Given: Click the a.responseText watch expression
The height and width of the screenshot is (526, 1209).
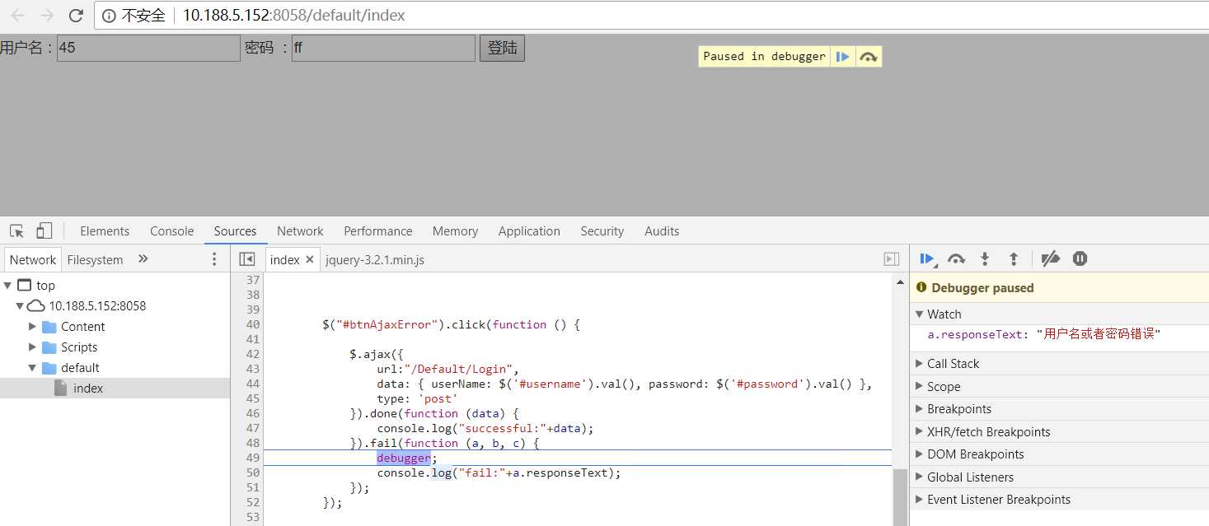Looking at the screenshot, I should (x=1043, y=334).
